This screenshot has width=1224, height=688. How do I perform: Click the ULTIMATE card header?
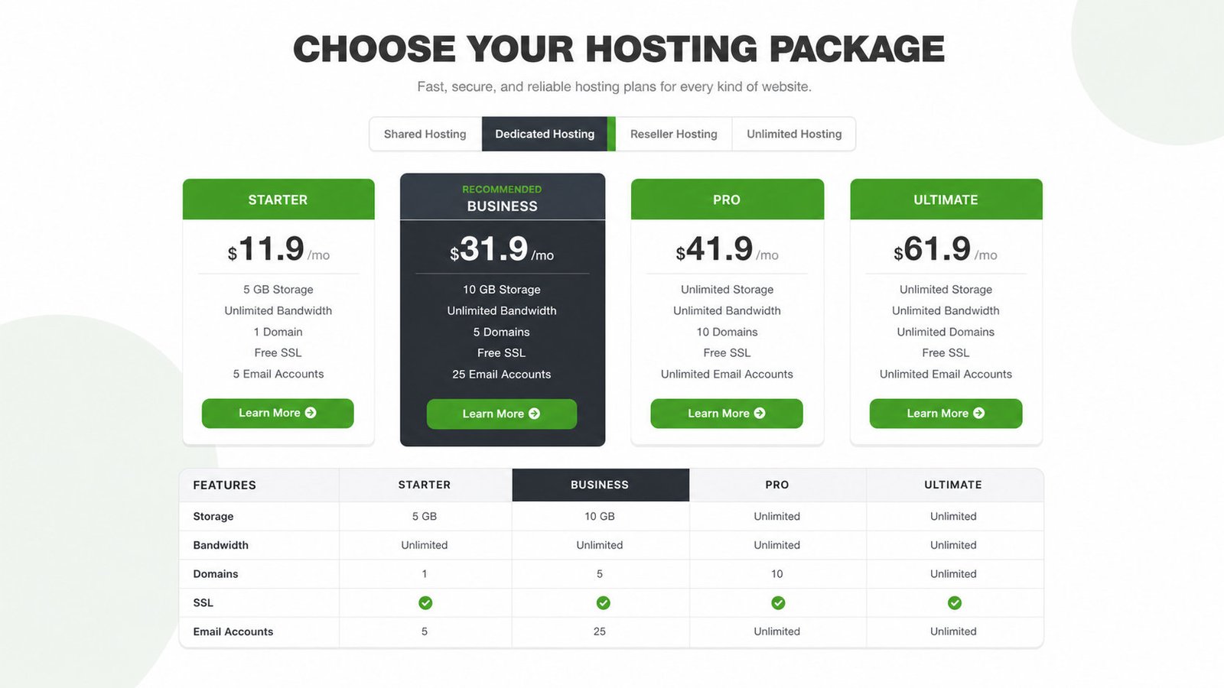946,200
